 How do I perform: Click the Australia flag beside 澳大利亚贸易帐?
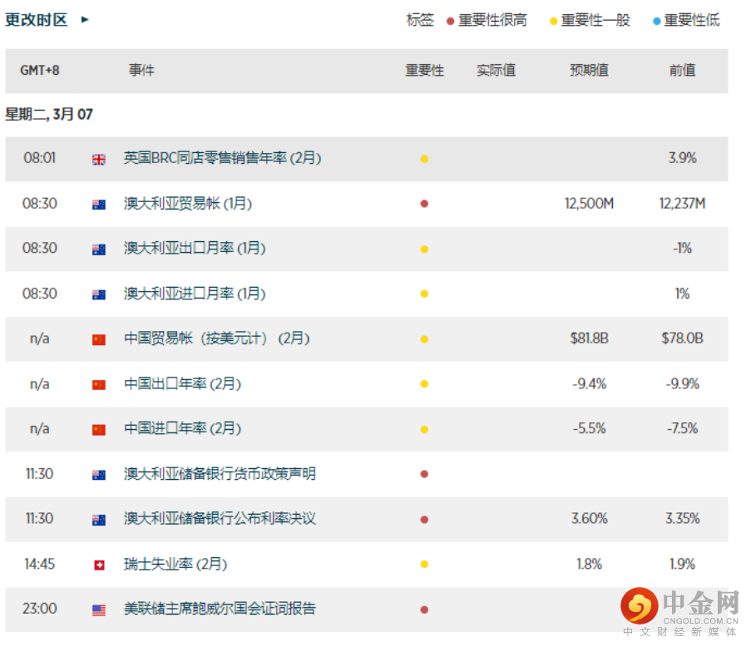(99, 205)
